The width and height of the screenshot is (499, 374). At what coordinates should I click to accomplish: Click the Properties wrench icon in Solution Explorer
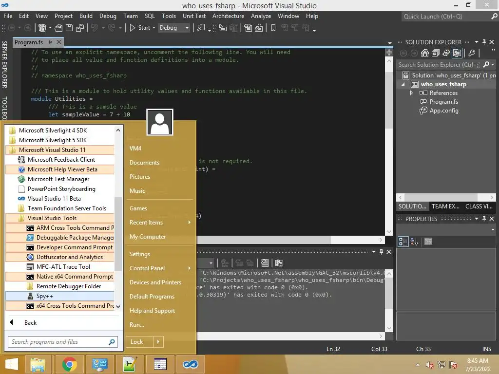(x=472, y=53)
